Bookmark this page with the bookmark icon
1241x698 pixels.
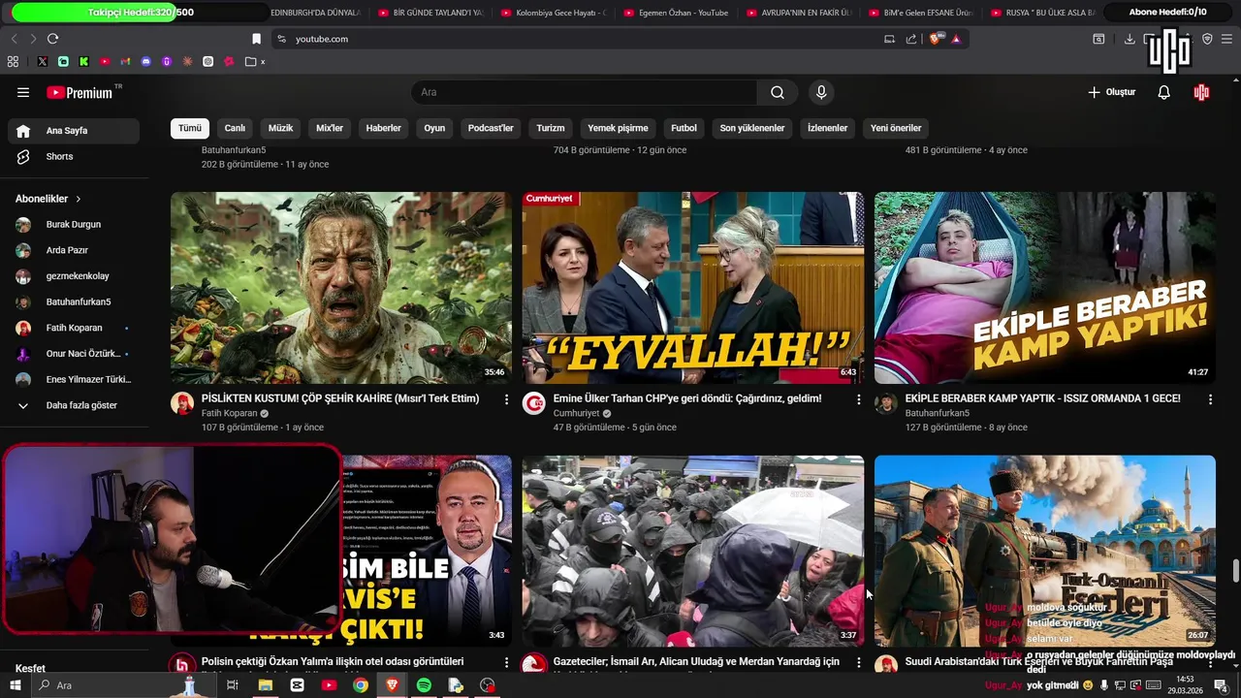tap(256, 39)
